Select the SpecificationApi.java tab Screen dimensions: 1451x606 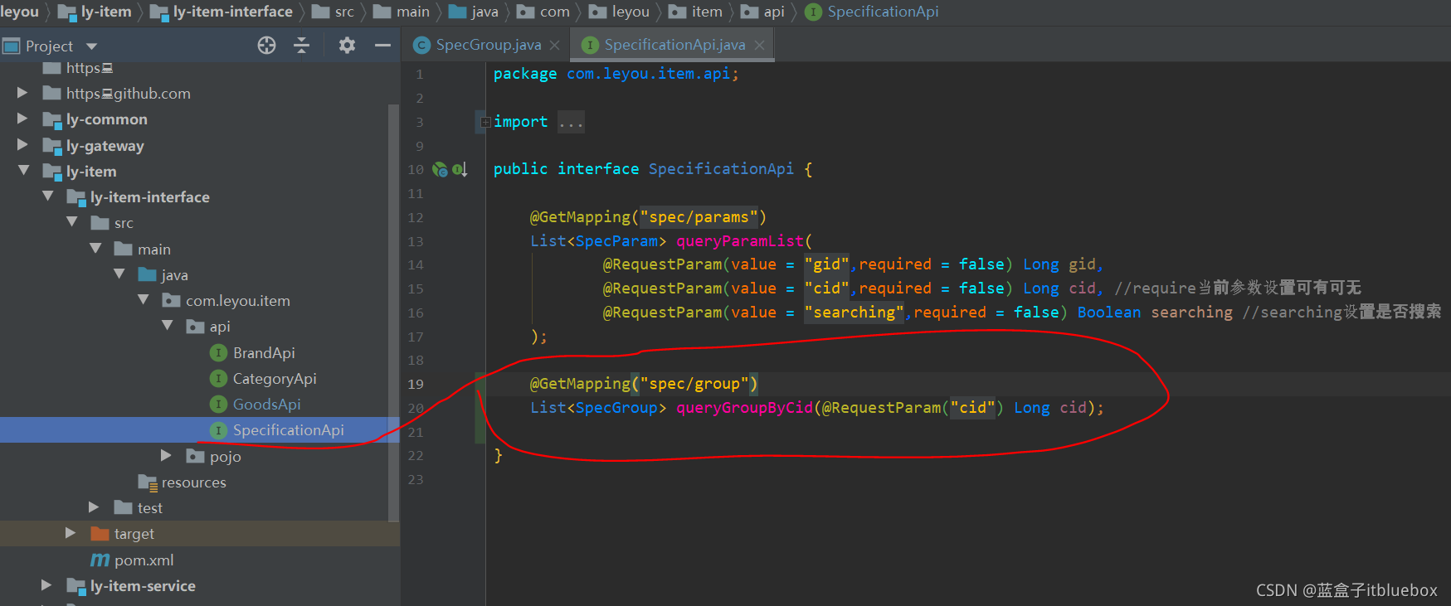[674, 45]
